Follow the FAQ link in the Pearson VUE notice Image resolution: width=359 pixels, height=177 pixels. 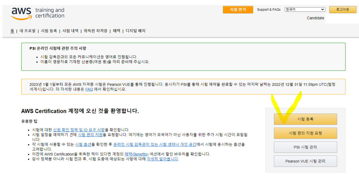coord(89,89)
